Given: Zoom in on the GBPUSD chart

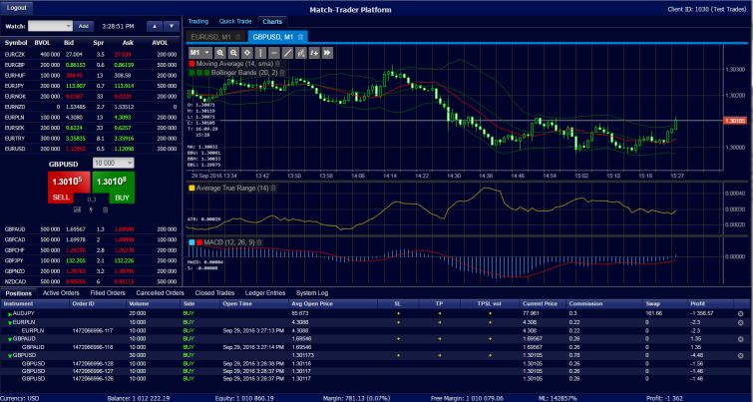Looking at the screenshot, I should pos(220,52).
